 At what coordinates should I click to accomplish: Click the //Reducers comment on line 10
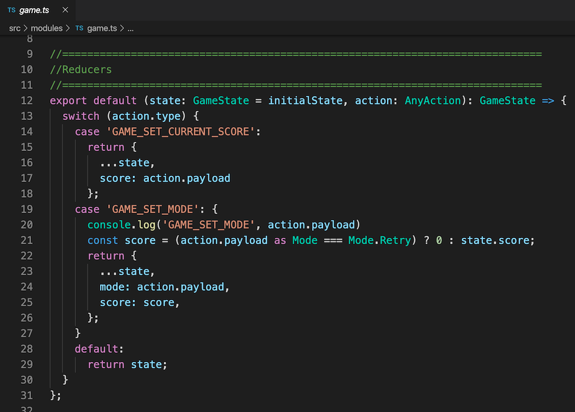82,69
